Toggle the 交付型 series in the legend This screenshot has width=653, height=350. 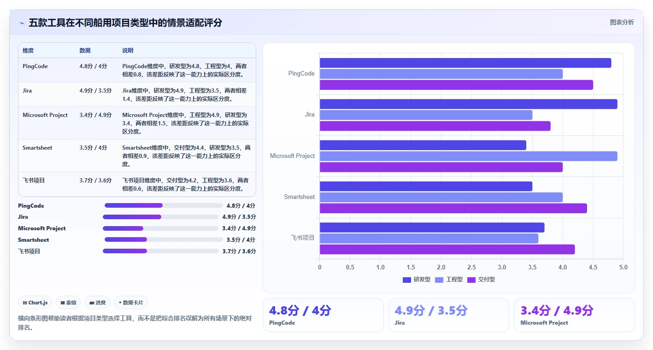[x=481, y=280]
